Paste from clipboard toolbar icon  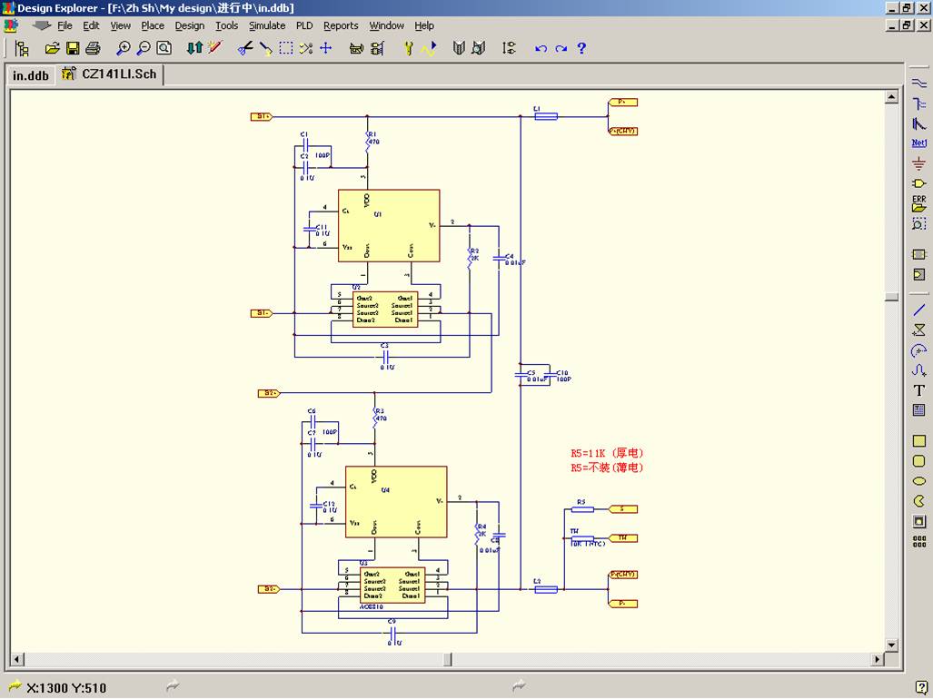pyautogui.click(x=265, y=48)
